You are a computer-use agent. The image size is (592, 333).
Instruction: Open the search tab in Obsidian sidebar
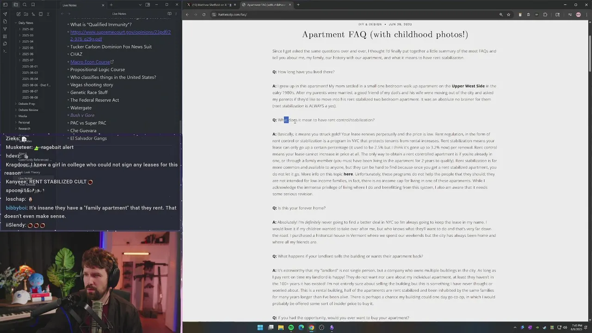25,5
